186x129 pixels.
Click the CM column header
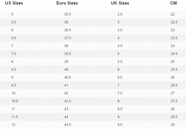[x=174, y=3]
